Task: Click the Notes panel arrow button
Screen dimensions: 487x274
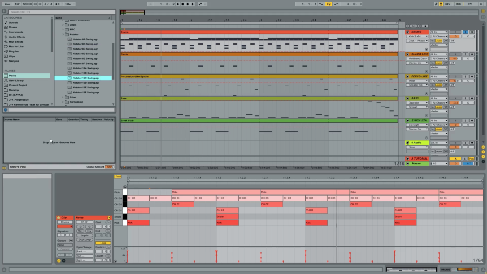Action: pos(109,218)
